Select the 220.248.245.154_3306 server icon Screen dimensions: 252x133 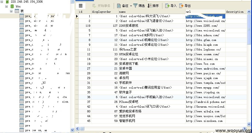click(7, 2)
